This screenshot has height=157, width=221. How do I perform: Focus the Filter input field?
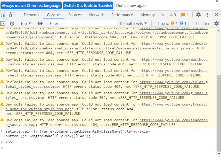pyautogui.click(x=83, y=23)
